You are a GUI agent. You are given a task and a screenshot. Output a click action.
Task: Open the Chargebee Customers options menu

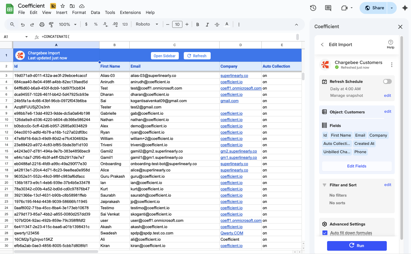392,65
